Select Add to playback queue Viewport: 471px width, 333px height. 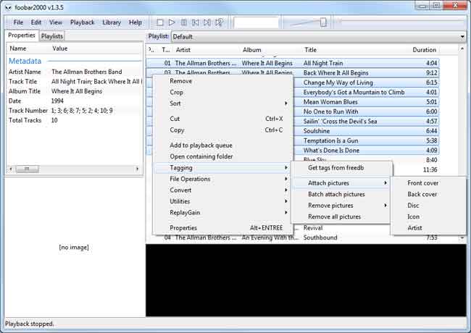[222, 146]
